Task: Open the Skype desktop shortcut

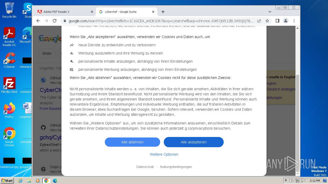Action: click(28, 10)
